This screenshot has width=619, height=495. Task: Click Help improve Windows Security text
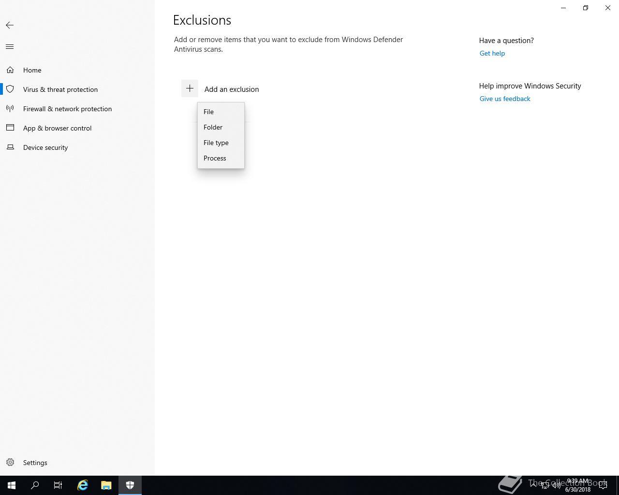click(x=530, y=86)
